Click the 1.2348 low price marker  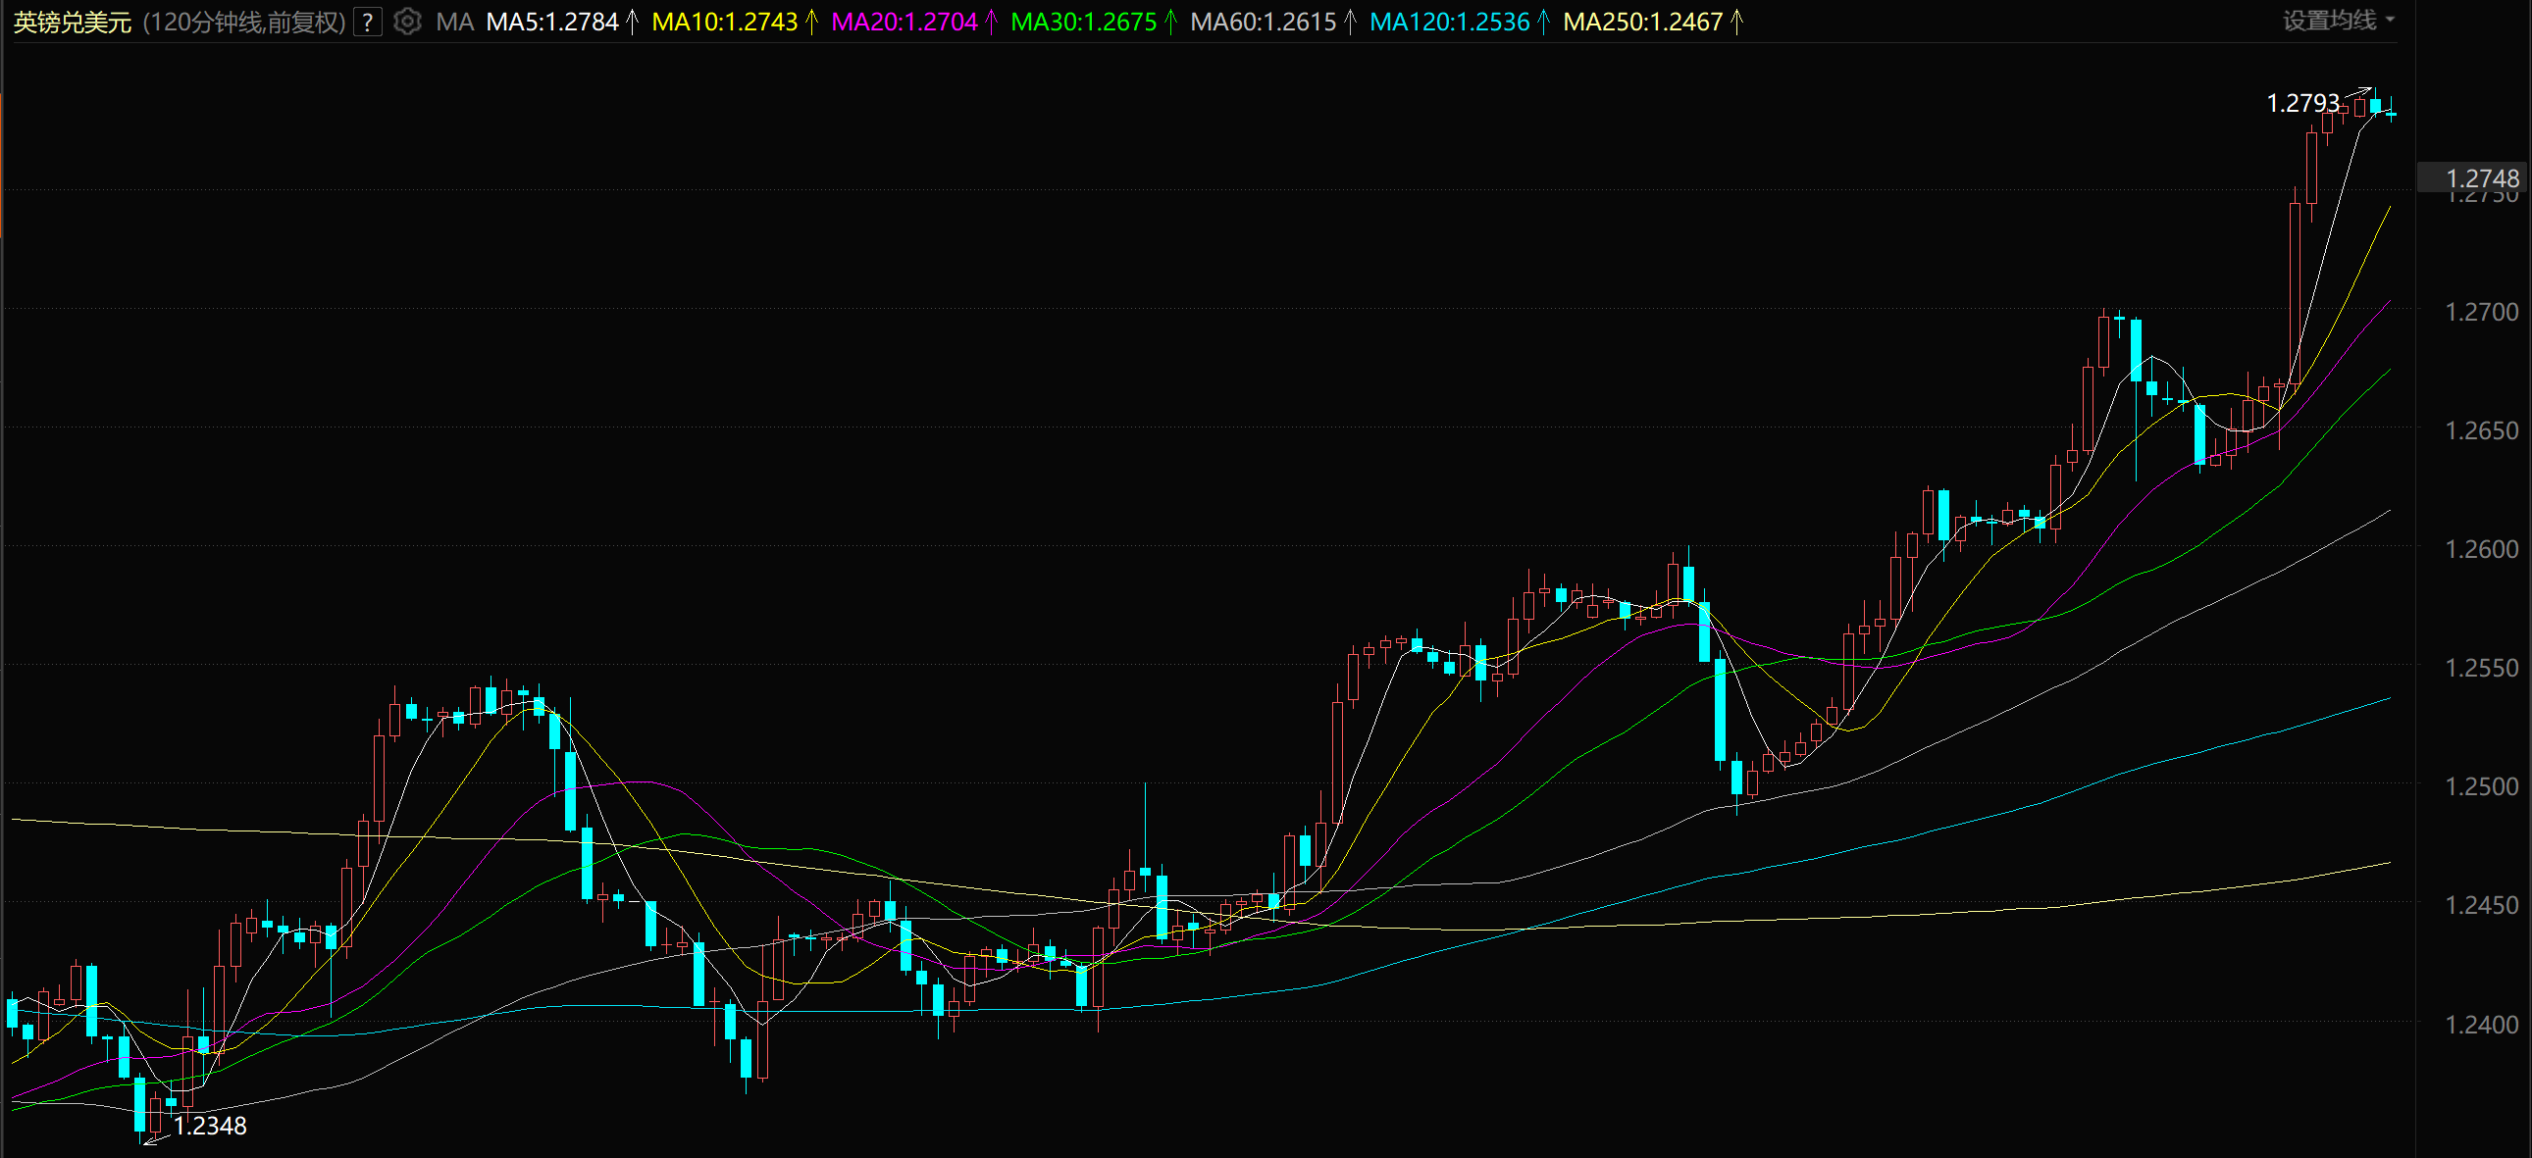coord(209,1126)
